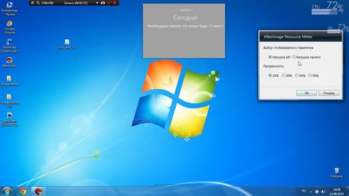Image resolution: width=349 pixels, height=196 pixels.
Task: Click the magnifier icon in Bandicam bar
Action: click(38, 3)
